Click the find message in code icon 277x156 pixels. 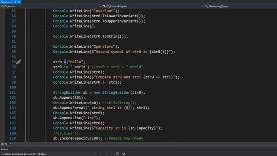101,154
